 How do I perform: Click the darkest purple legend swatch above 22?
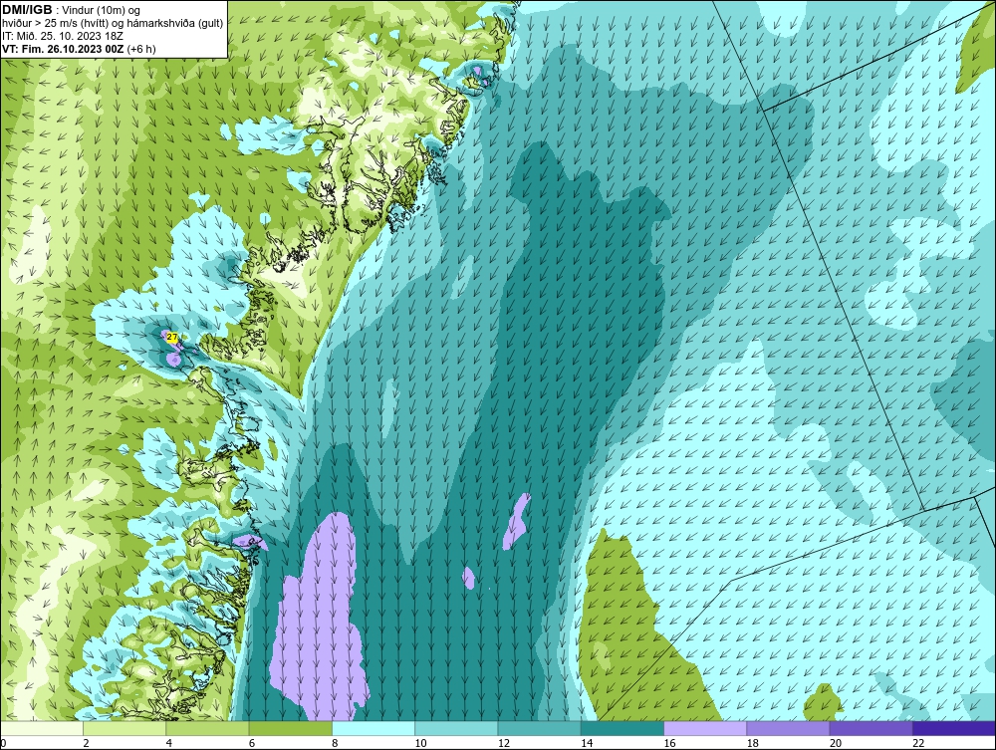953,728
